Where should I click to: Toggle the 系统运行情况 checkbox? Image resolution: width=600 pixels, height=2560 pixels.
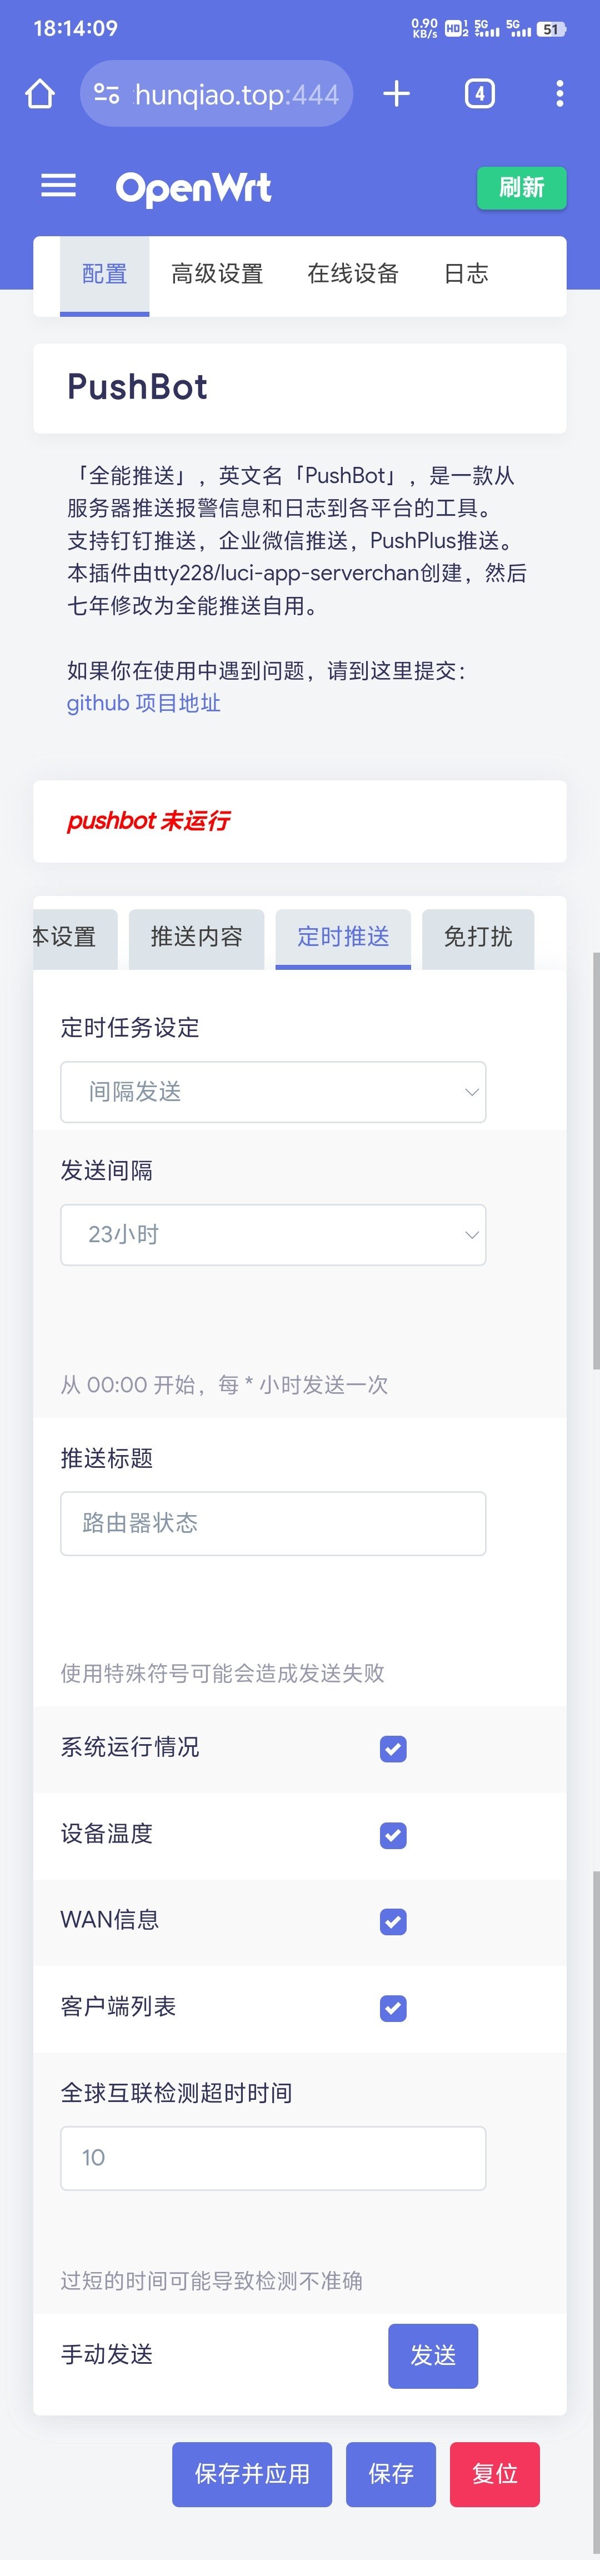pyautogui.click(x=393, y=1749)
